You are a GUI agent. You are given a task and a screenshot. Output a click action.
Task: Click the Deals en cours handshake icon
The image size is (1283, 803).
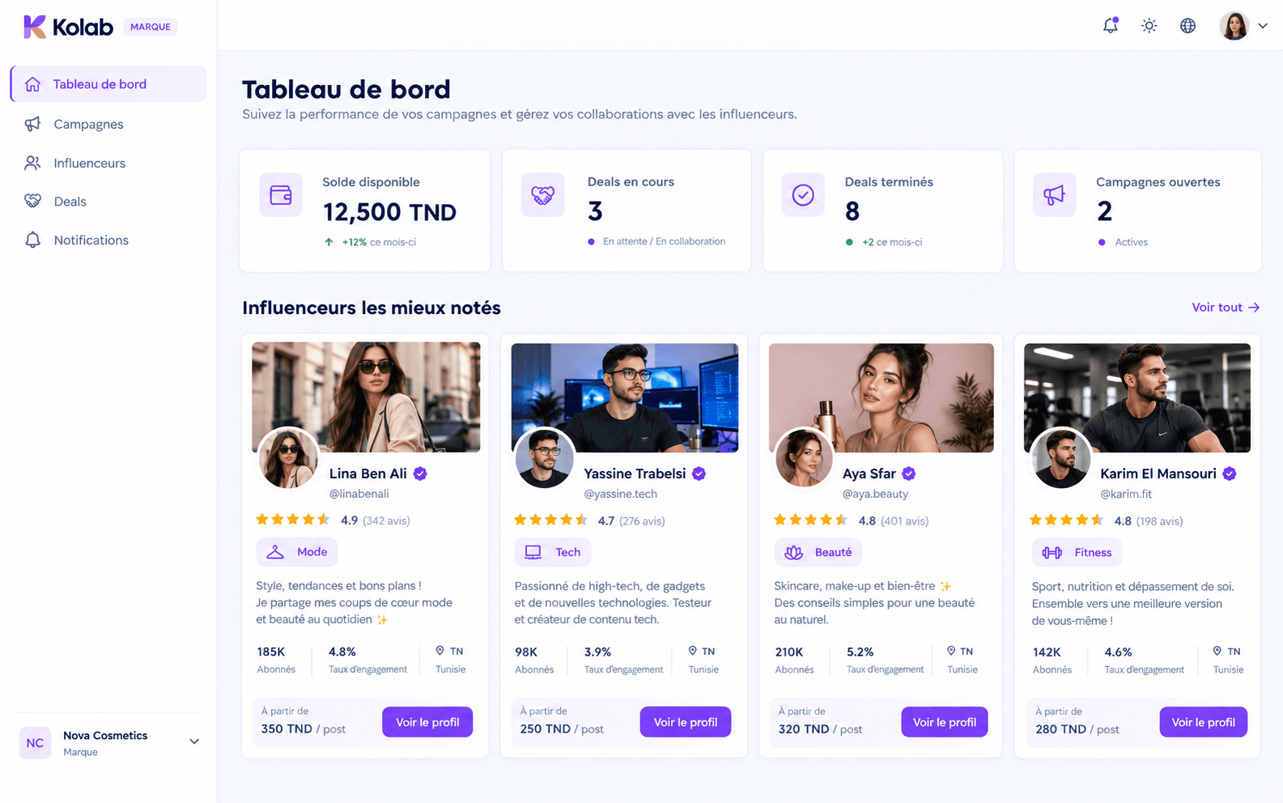point(542,195)
